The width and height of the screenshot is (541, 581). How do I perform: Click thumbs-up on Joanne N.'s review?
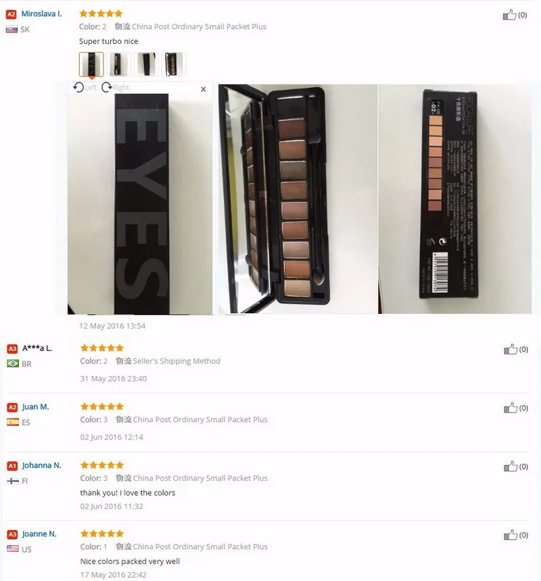511,535
